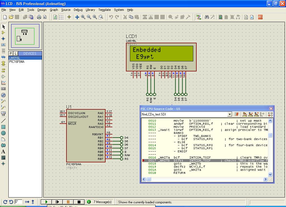Open the Design menu
This screenshot has width=286, height=207.
tap(42, 10)
